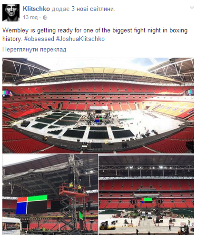Viewport: 197px width, 235px height.
Task: Open the '13 год' post timestamp
Action: click(30, 17)
